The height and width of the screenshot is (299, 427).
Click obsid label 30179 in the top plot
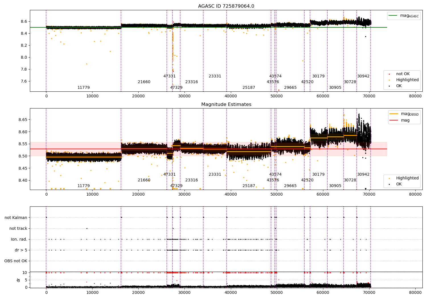tap(319, 76)
